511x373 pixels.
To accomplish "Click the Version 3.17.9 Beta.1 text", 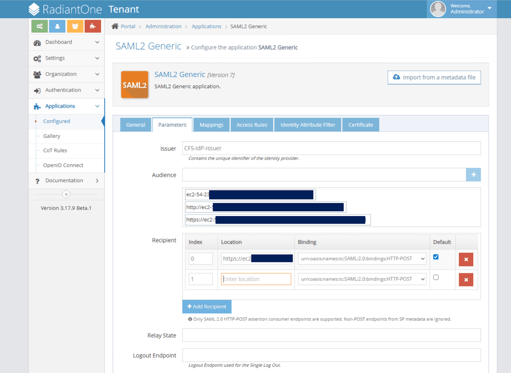I will [x=66, y=208].
